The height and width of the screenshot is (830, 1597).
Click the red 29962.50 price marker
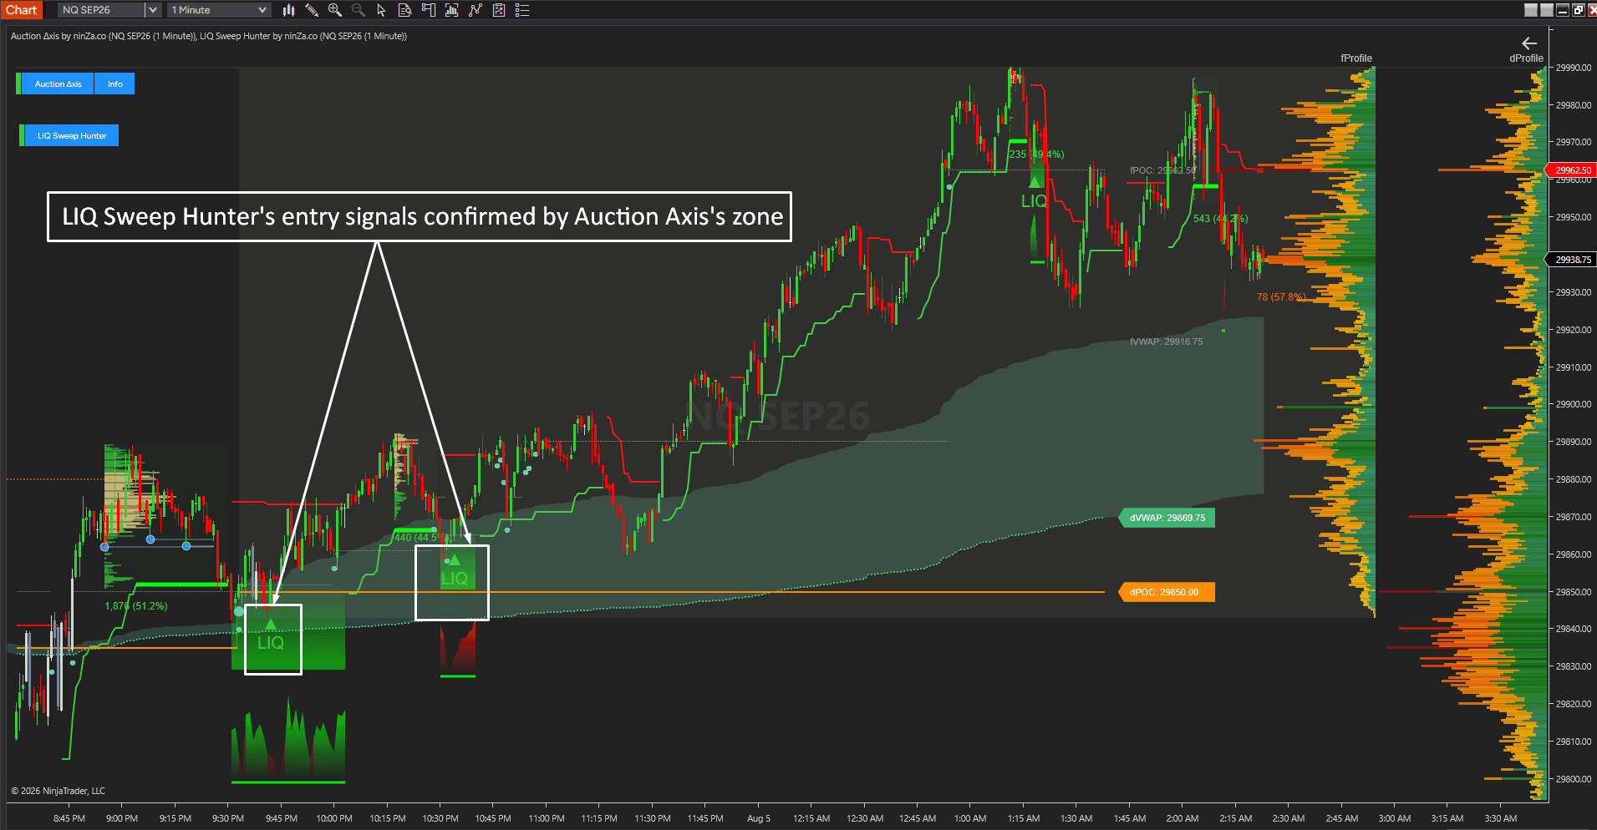(1571, 170)
